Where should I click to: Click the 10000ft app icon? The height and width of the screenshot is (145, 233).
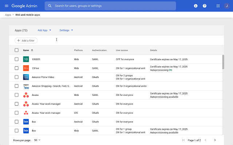(26, 59)
